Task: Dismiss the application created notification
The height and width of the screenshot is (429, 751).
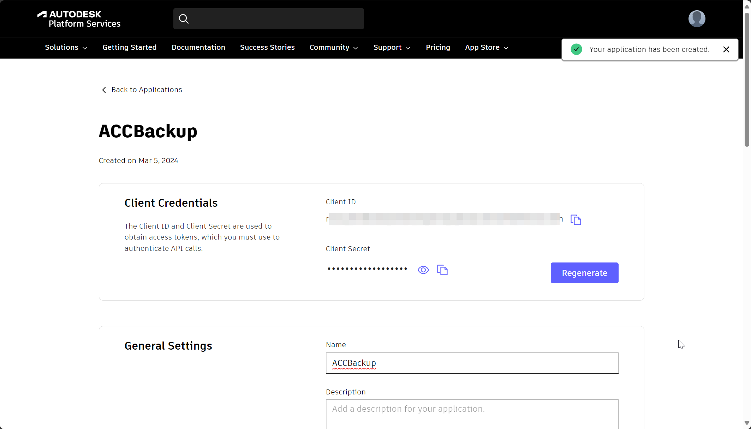Action: coord(726,49)
